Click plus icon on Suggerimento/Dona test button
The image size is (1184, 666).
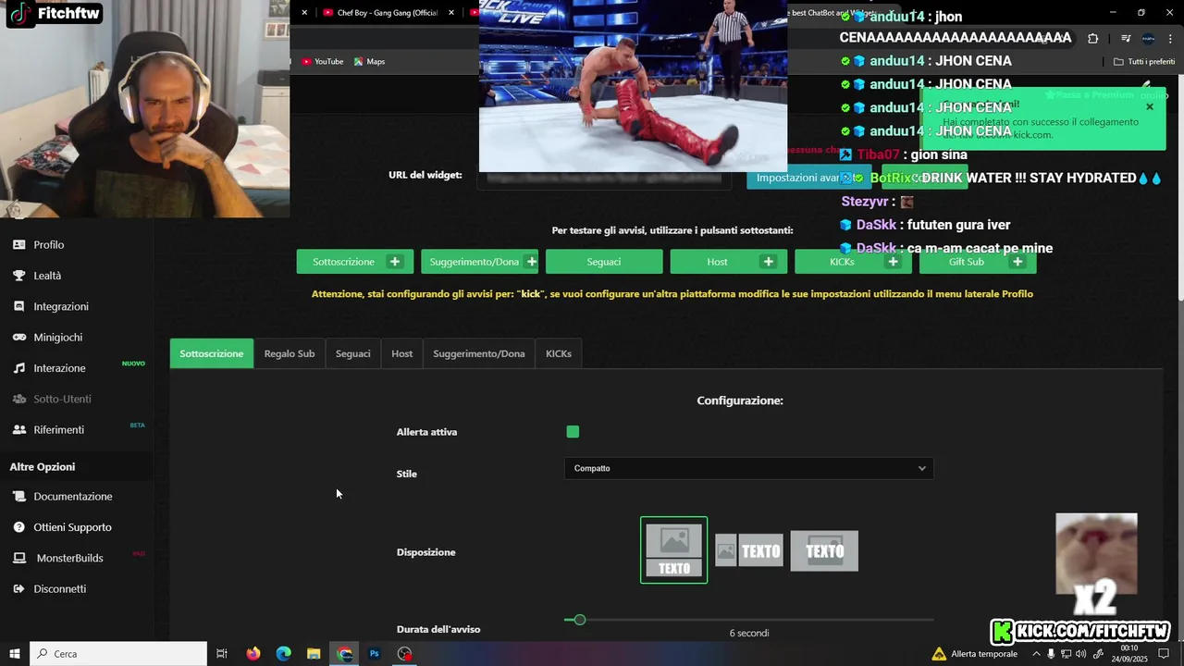(531, 262)
